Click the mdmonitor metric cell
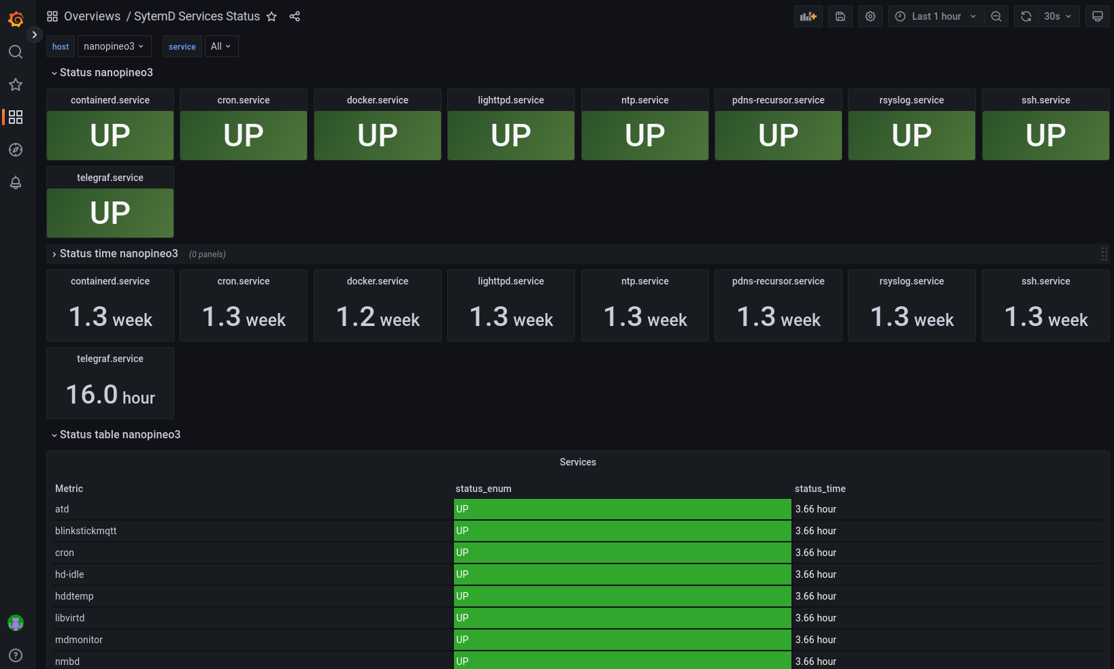This screenshot has width=1114, height=669. pyautogui.click(x=252, y=640)
